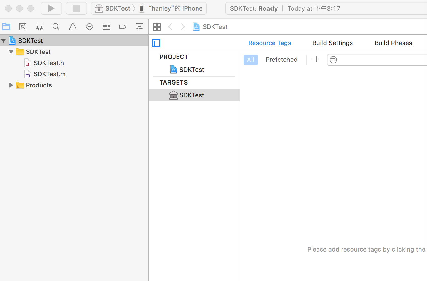Select the Prefetched filter button
The width and height of the screenshot is (427, 281).
click(x=282, y=60)
